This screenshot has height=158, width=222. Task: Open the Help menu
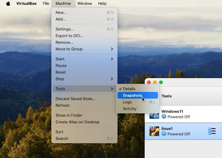coord(102,3)
